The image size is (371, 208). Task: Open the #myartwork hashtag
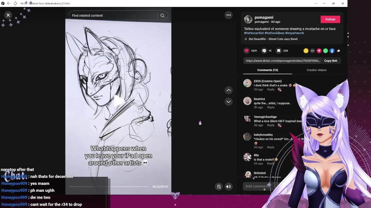tap(294, 33)
